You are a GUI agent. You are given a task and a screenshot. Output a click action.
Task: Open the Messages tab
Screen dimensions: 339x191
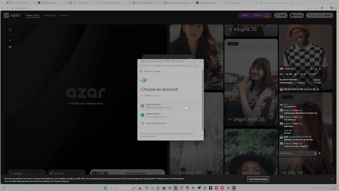click(x=50, y=15)
